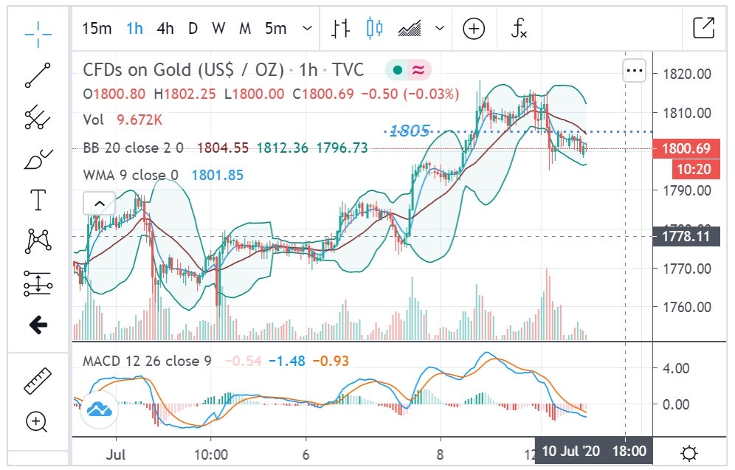Image resolution: width=735 pixels, height=470 pixels.
Task: Open the fx indicators menu
Action: pyautogui.click(x=520, y=29)
